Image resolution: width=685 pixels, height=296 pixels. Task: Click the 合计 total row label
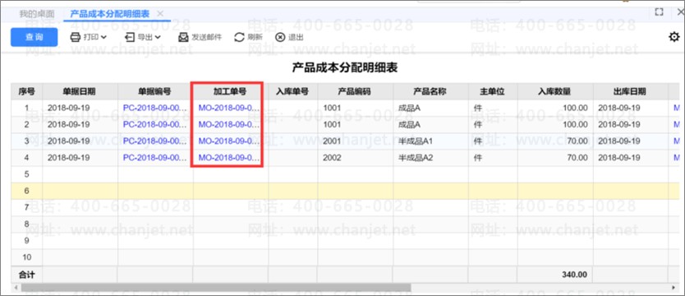click(x=26, y=275)
